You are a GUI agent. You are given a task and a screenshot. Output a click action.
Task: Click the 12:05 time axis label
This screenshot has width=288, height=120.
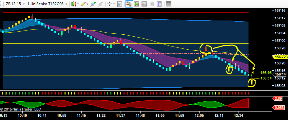point(199,115)
